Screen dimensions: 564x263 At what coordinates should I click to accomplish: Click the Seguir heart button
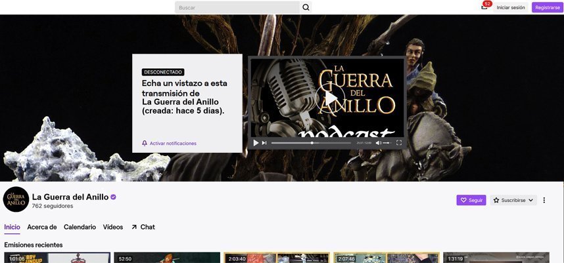(471, 200)
